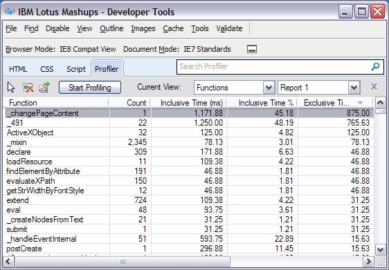
Task: Click inclusive time 1,250.00 cell
Action: [x=208, y=123]
